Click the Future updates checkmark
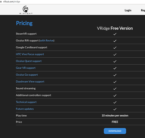The width and height of the screenshot is (145, 138). 115,109
